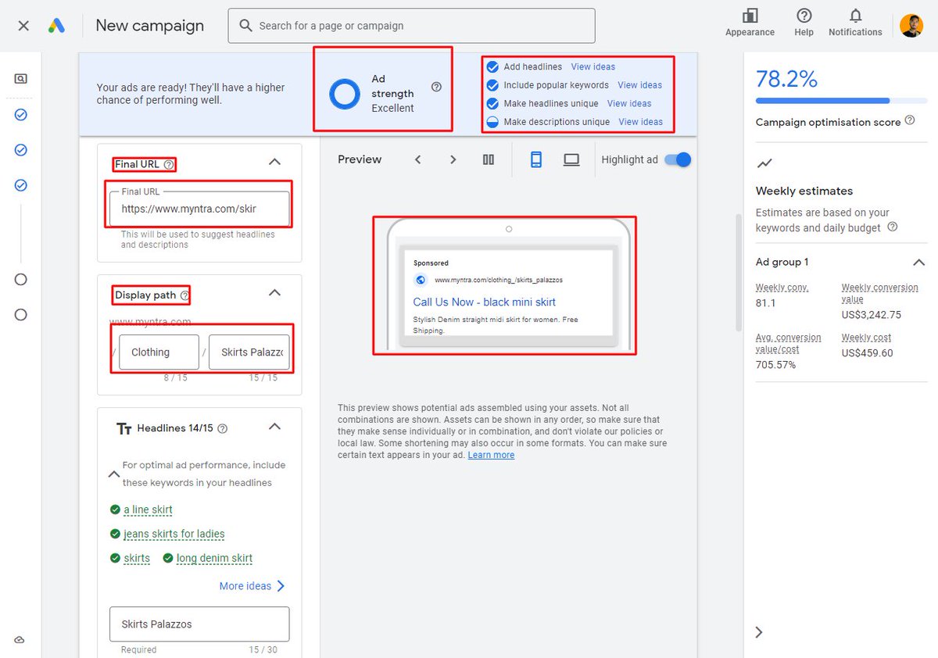938x658 pixels.
Task: Open More ideas for keywords
Action: click(x=252, y=586)
